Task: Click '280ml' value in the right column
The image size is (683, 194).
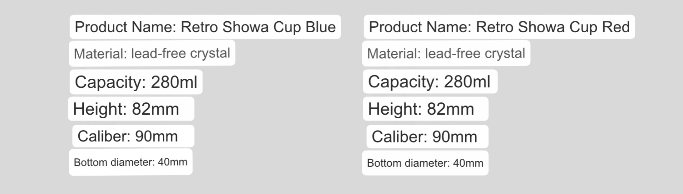Action: (467, 81)
